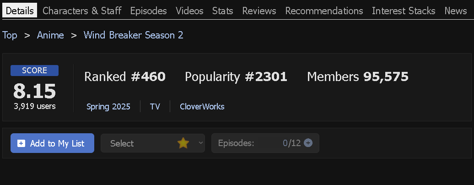Click the Add to My List button
This screenshot has width=474, height=185.
click(52, 143)
